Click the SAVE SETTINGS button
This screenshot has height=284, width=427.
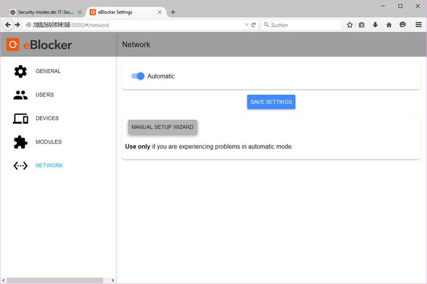271,102
